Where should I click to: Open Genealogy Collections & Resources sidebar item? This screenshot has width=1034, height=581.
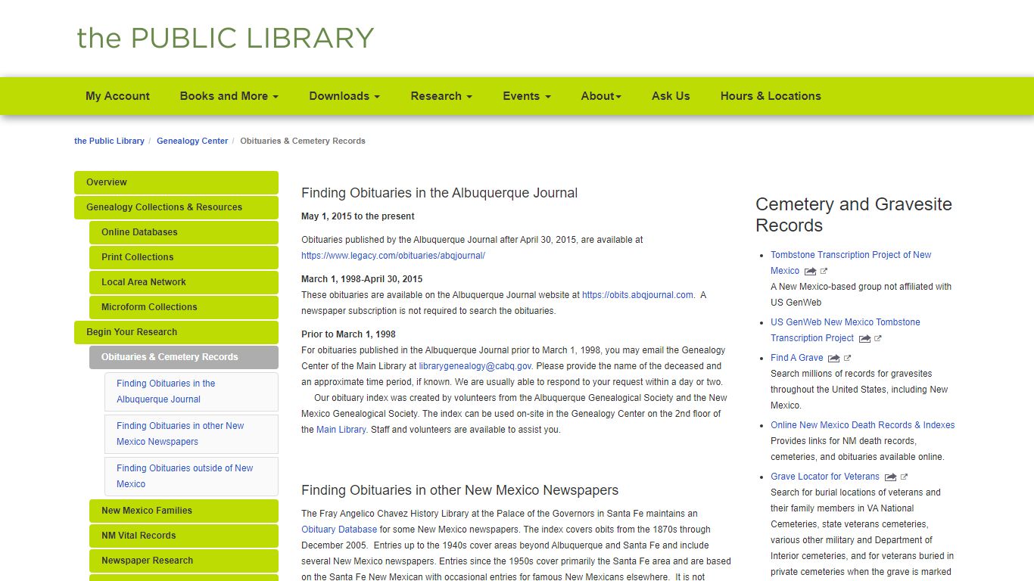[x=176, y=207]
